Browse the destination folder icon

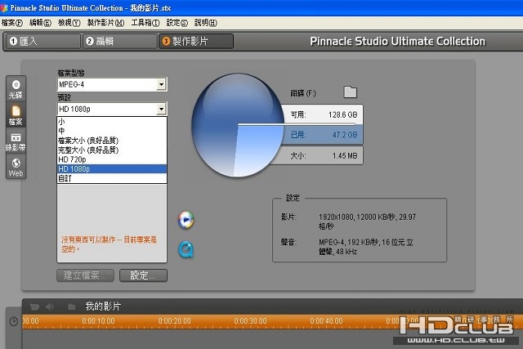point(351,92)
